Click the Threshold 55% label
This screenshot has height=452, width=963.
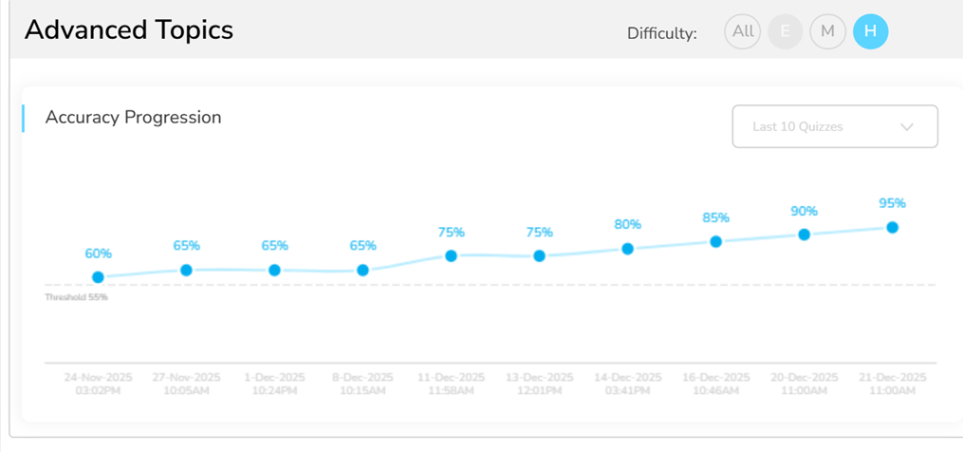tap(77, 297)
